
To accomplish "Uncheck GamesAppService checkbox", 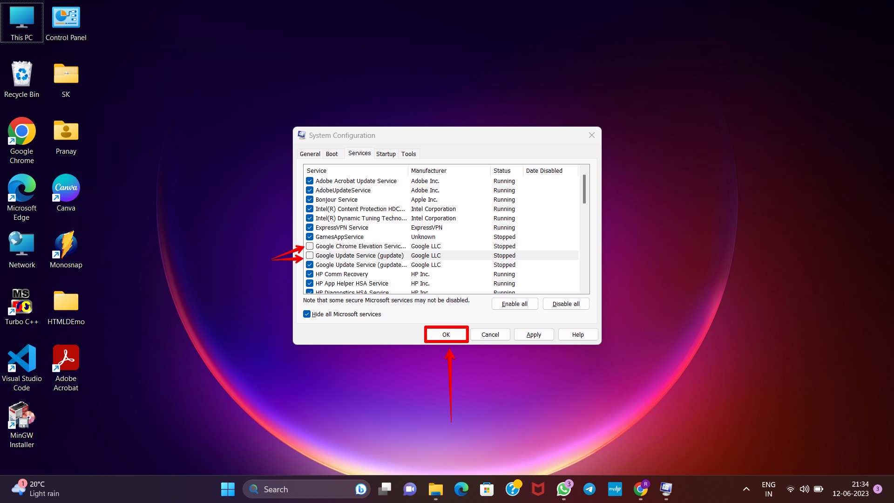I will pyautogui.click(x=310, y=237).
